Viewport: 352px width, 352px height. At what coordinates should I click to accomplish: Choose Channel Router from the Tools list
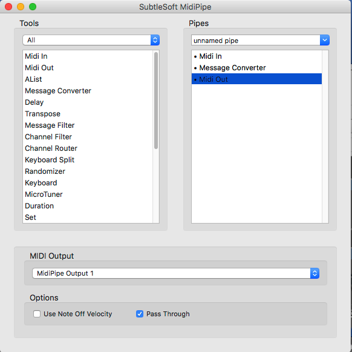tap(88, 148)
